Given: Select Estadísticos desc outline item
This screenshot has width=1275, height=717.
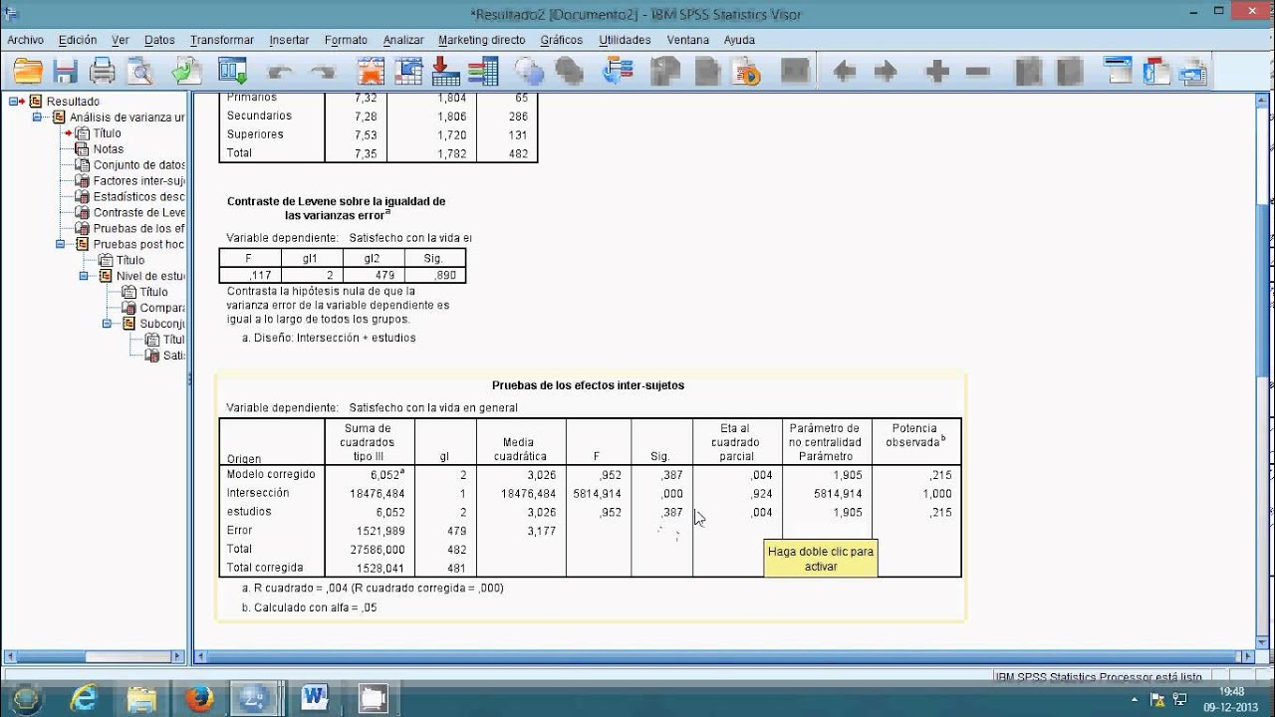Looking at the screenshot, I should coord(138,196).
